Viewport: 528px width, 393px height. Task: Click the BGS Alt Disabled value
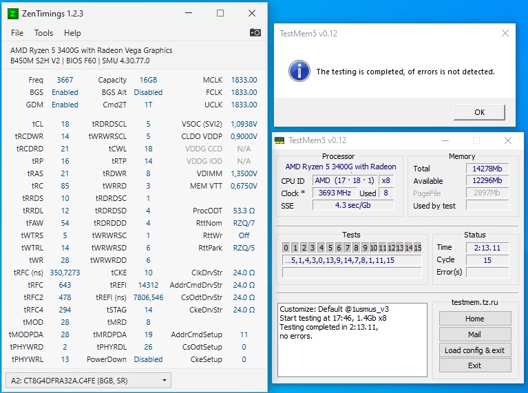click(148, 92)
